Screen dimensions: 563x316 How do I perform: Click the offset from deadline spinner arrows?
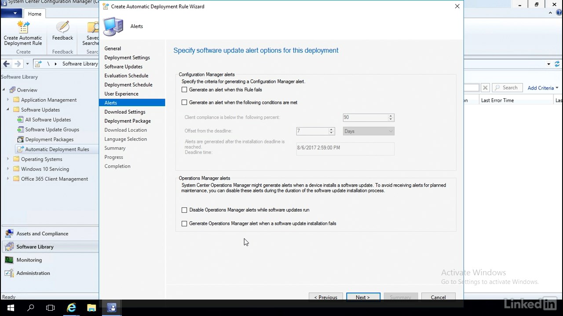[332, 131]
